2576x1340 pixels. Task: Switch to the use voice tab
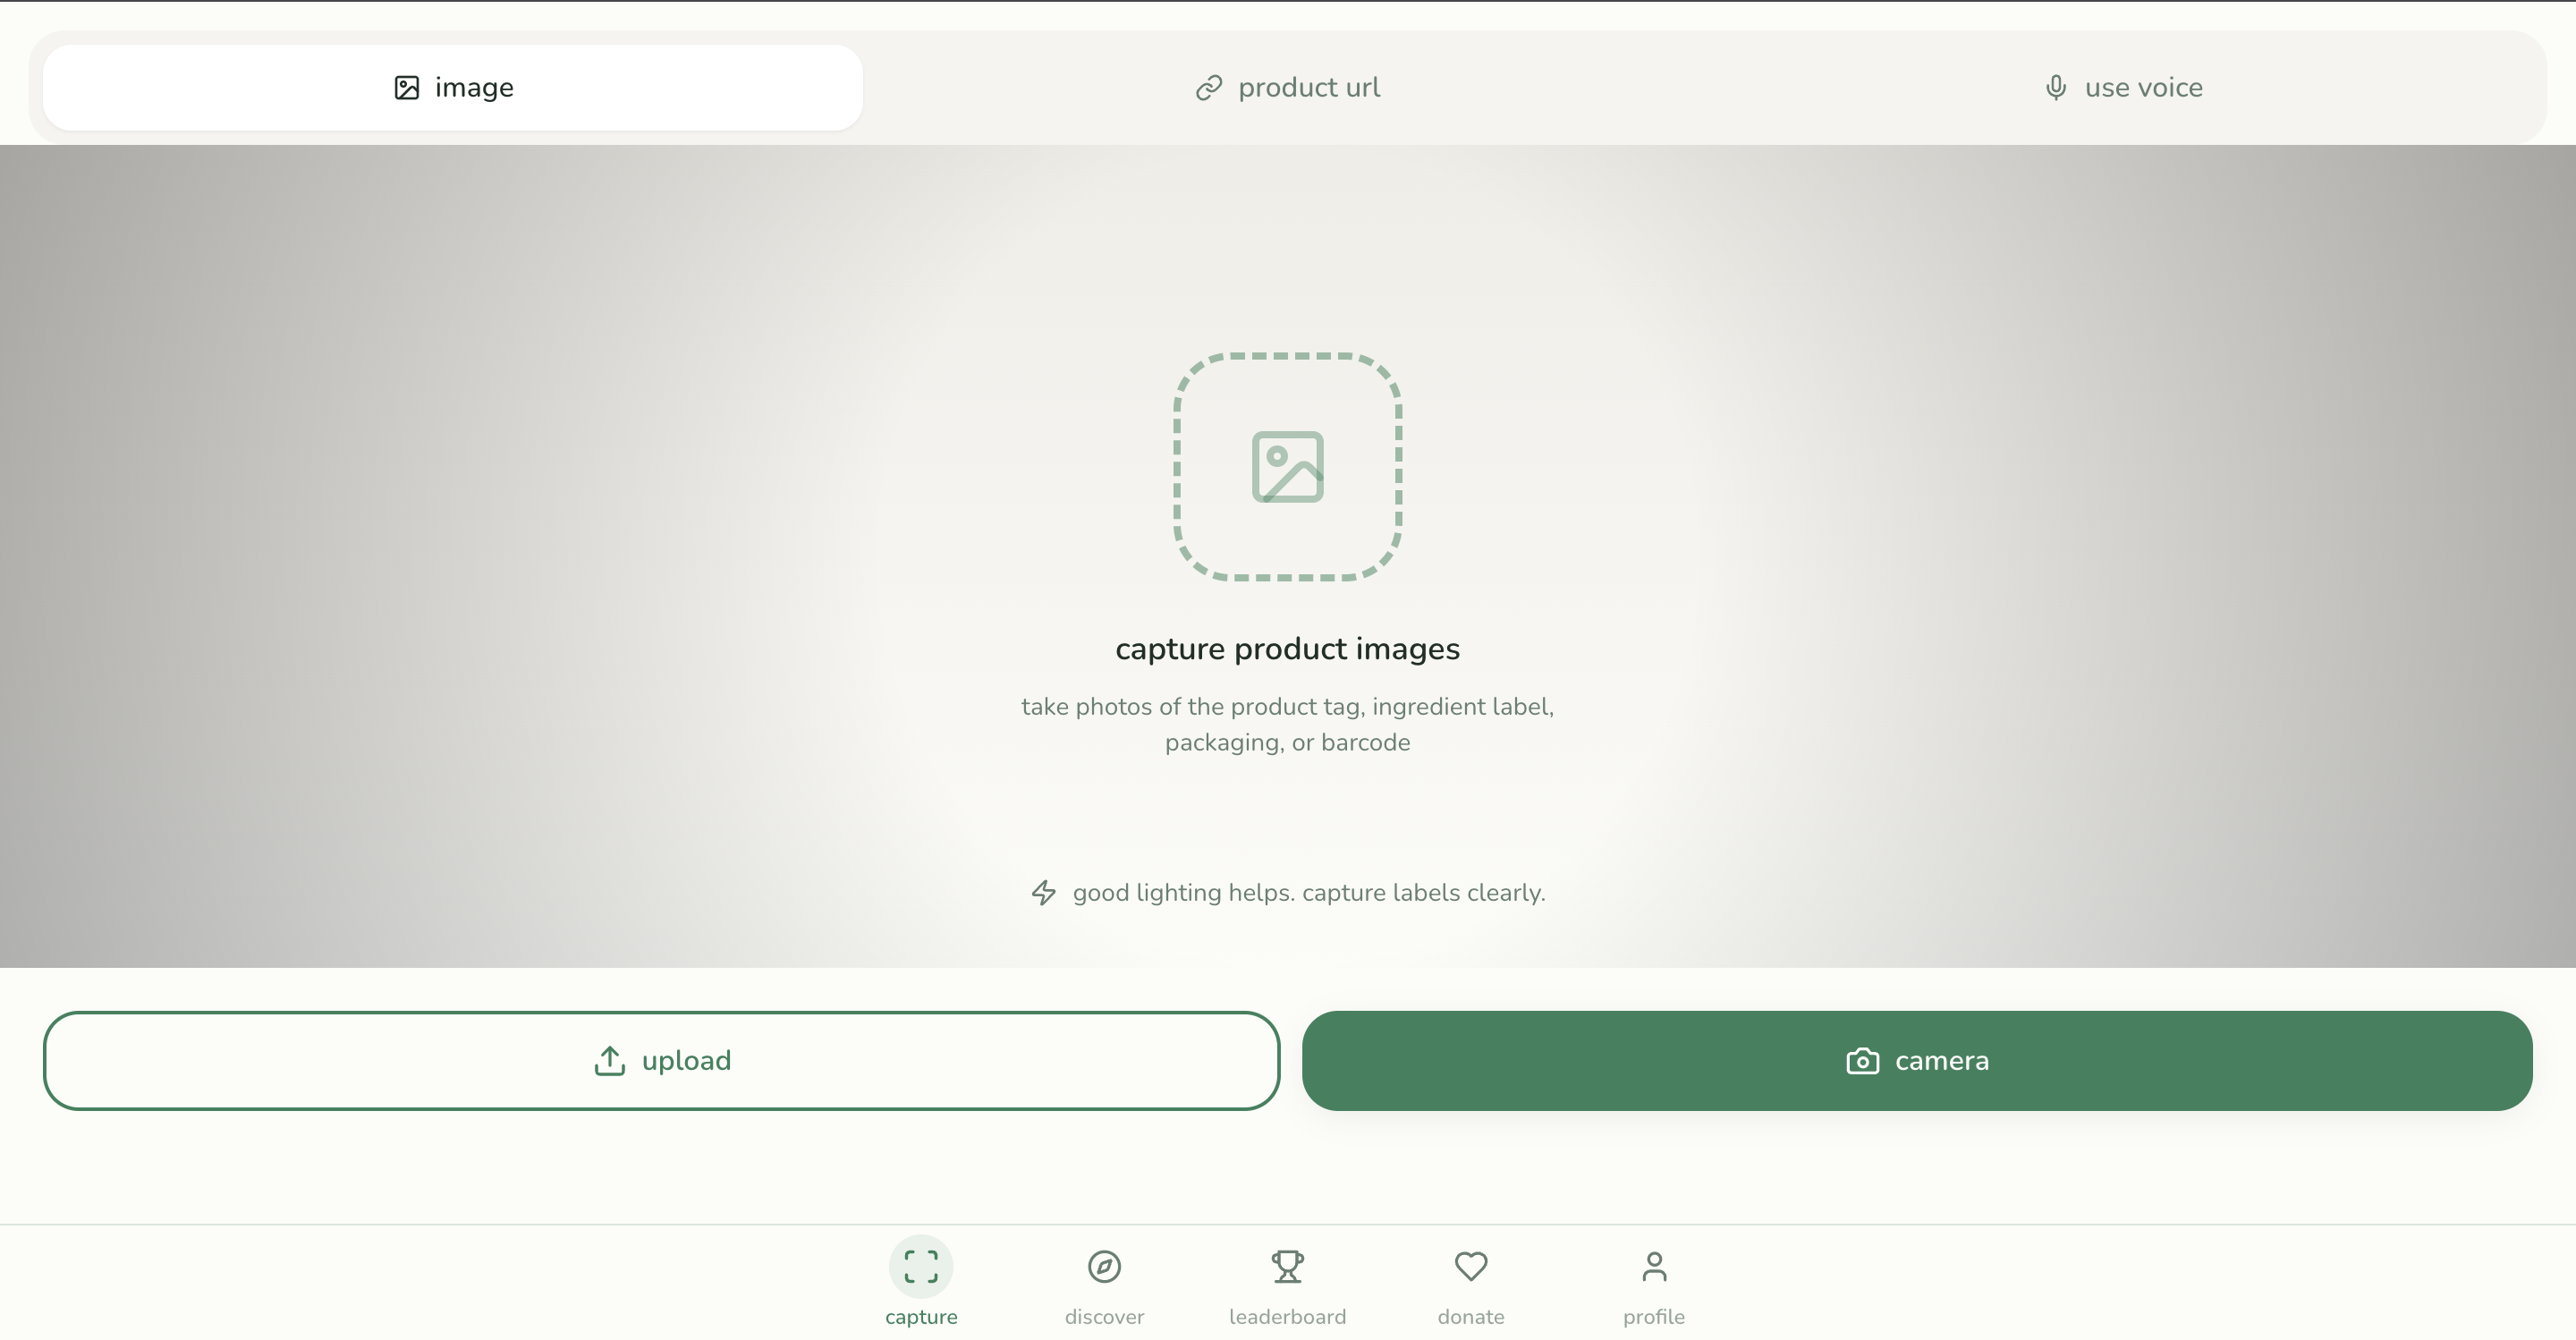pyautogui.click(x=2123, y=88)
